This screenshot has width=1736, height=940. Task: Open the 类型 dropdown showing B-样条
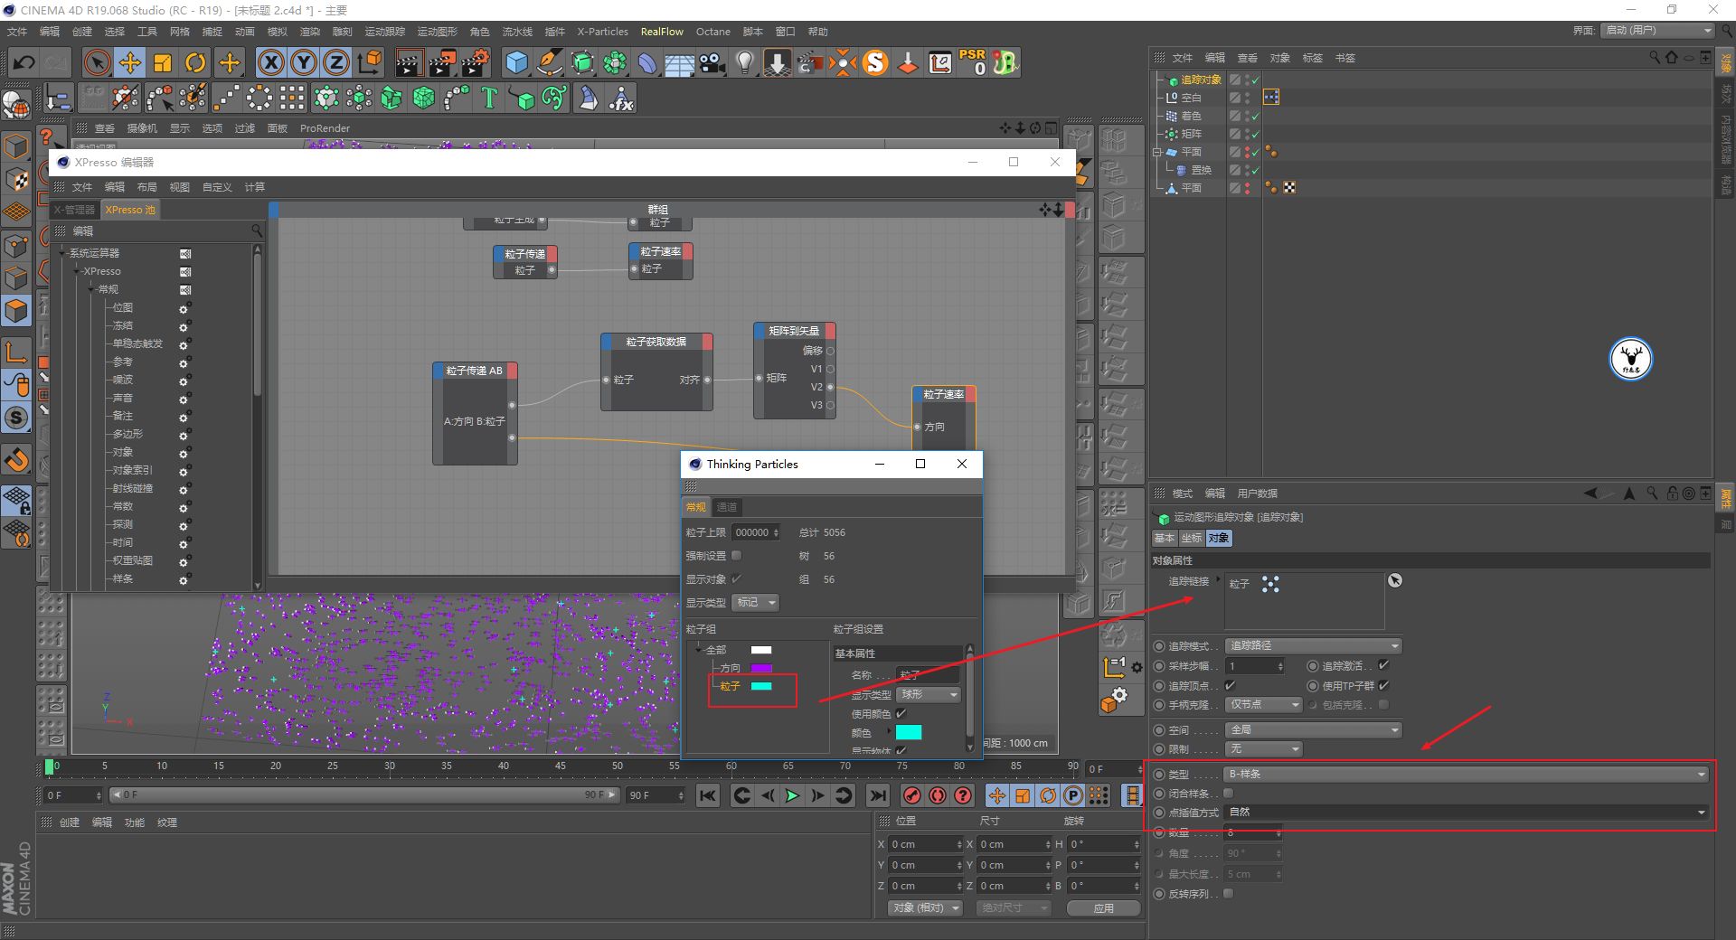(1465, 774)
